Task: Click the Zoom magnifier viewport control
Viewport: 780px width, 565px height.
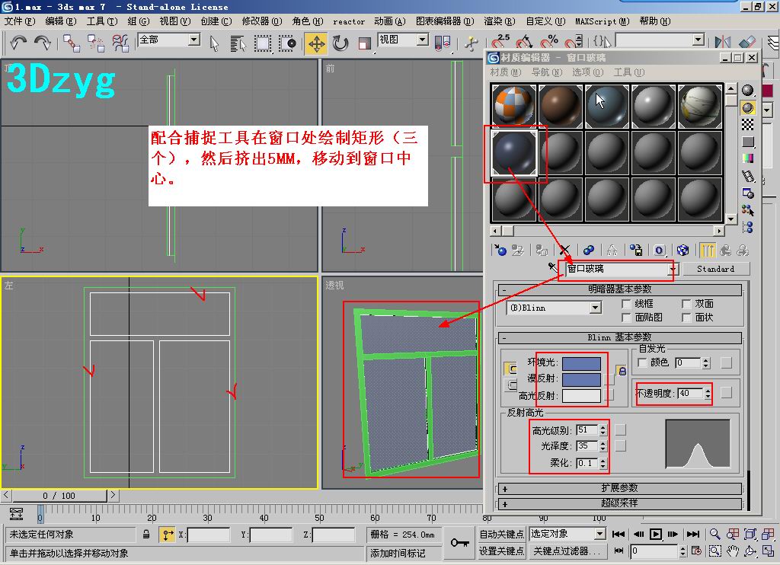Action: click(714, 534)
